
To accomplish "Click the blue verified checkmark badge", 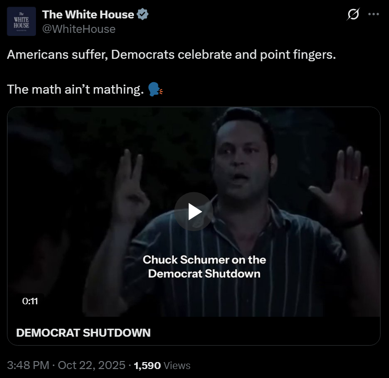I will (142, 14).
